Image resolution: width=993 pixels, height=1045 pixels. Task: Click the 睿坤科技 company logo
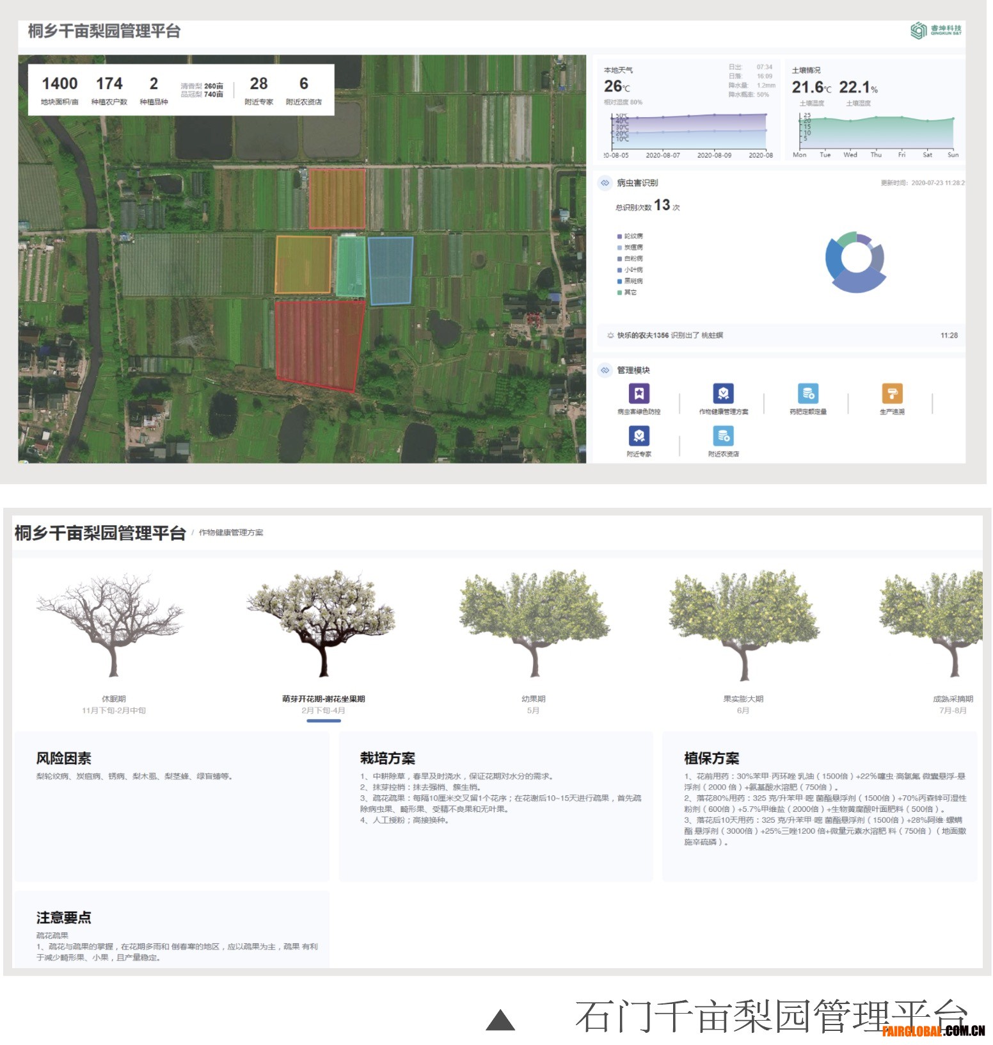(x=936, y=30)
